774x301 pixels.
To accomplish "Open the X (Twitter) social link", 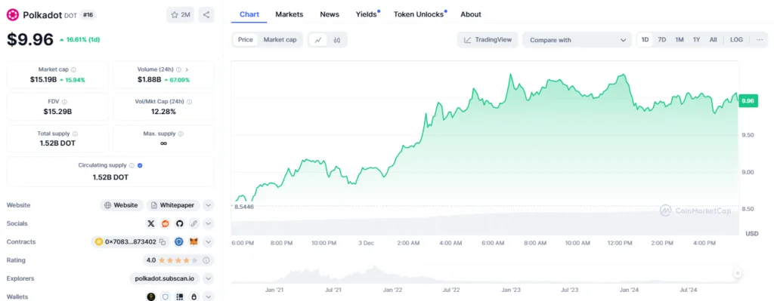I will coord(151,223).
